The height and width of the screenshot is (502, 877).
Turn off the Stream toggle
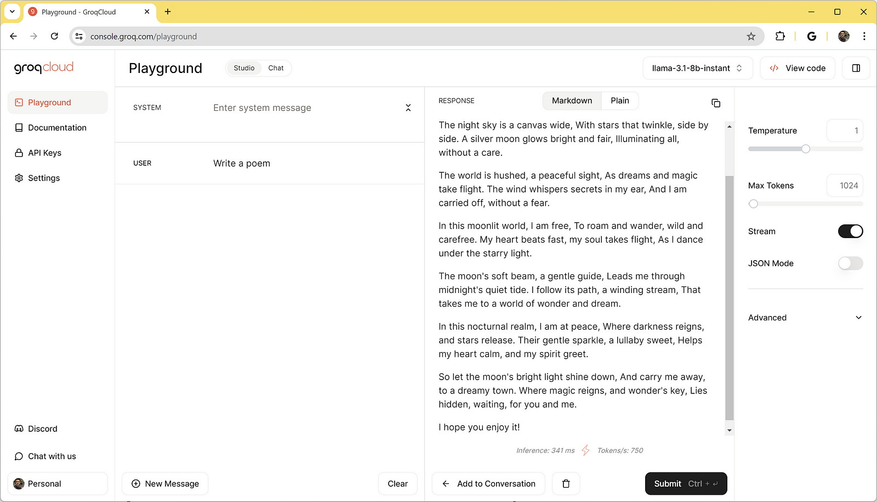851,232
